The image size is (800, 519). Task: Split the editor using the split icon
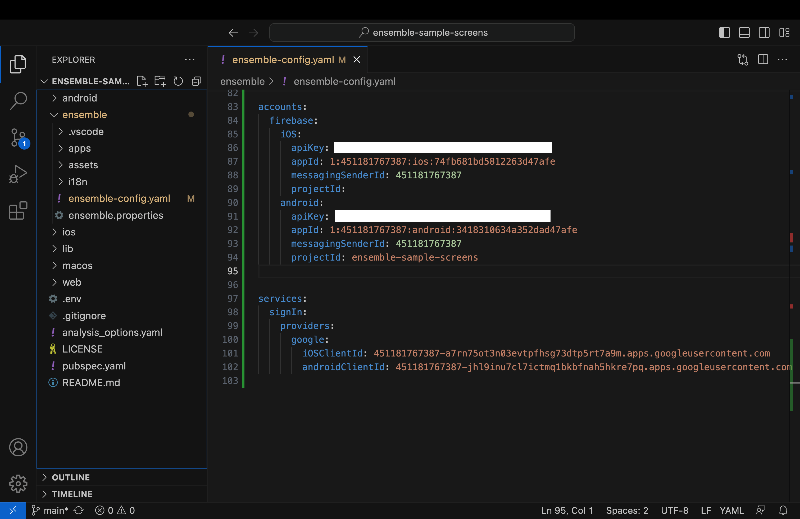(x=763, y=59)
